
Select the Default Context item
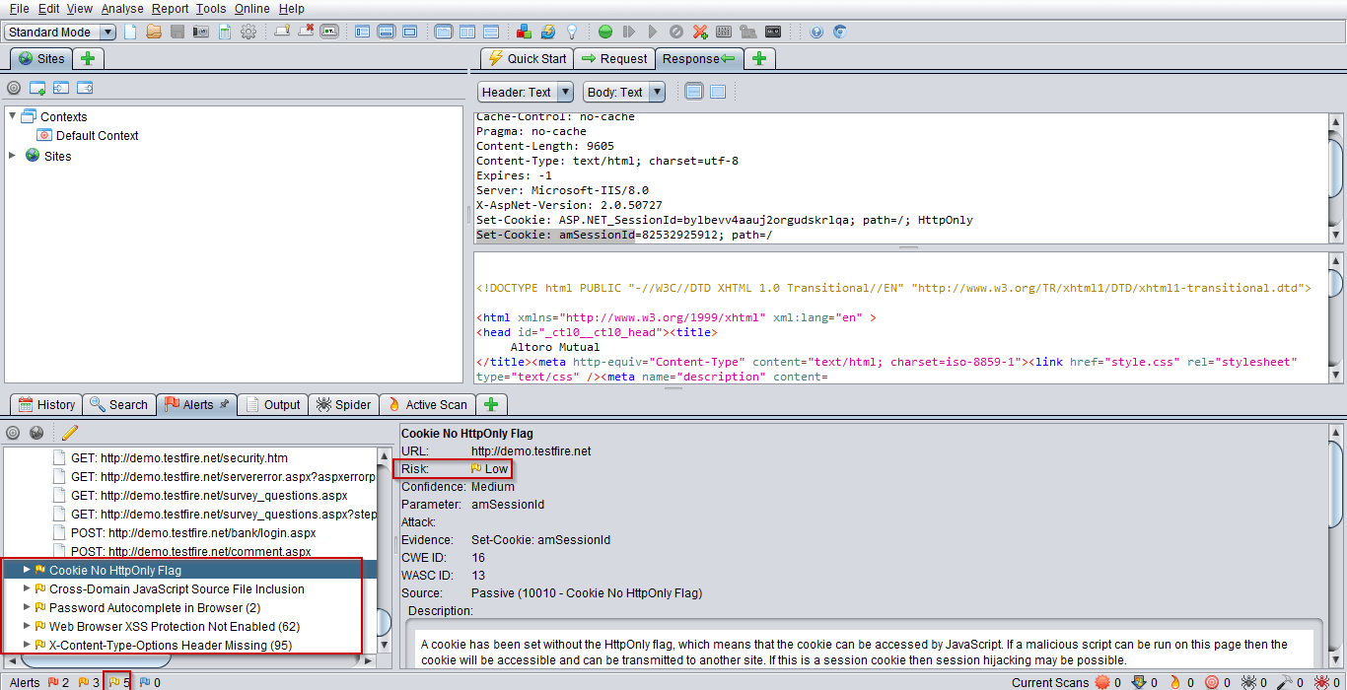tap(97, 136)
